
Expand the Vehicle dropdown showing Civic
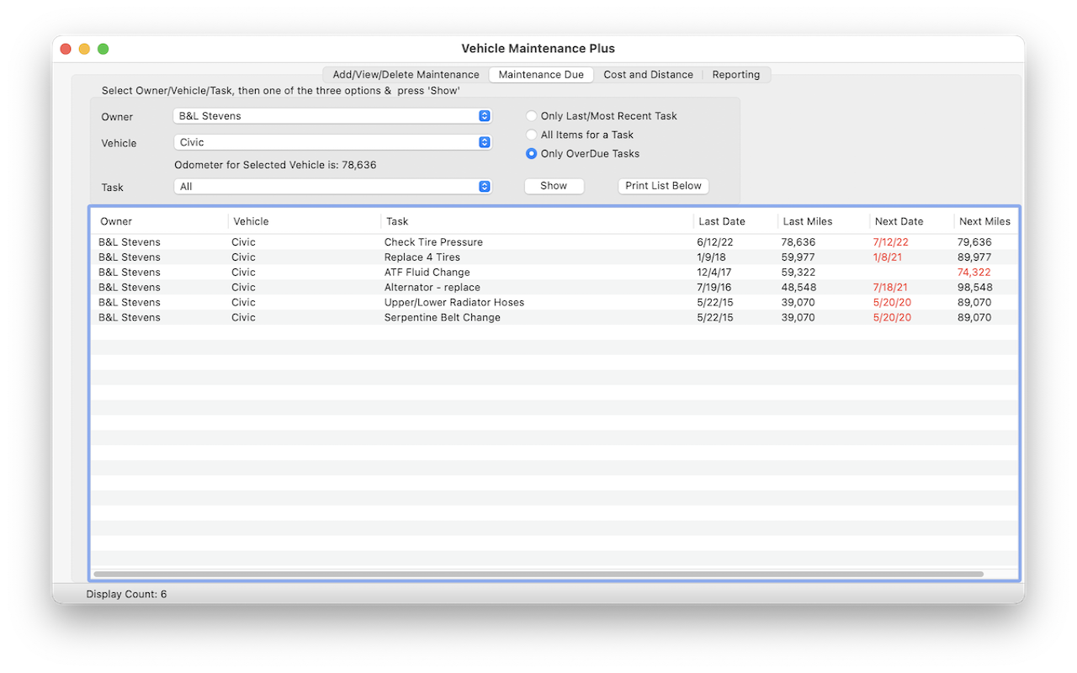pos(332,143)
